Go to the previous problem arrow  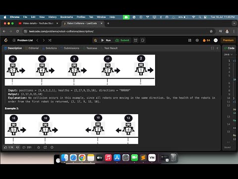(38, 40)
